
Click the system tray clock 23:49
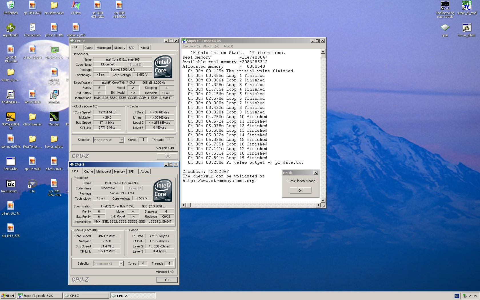click(x=473, y=296)
